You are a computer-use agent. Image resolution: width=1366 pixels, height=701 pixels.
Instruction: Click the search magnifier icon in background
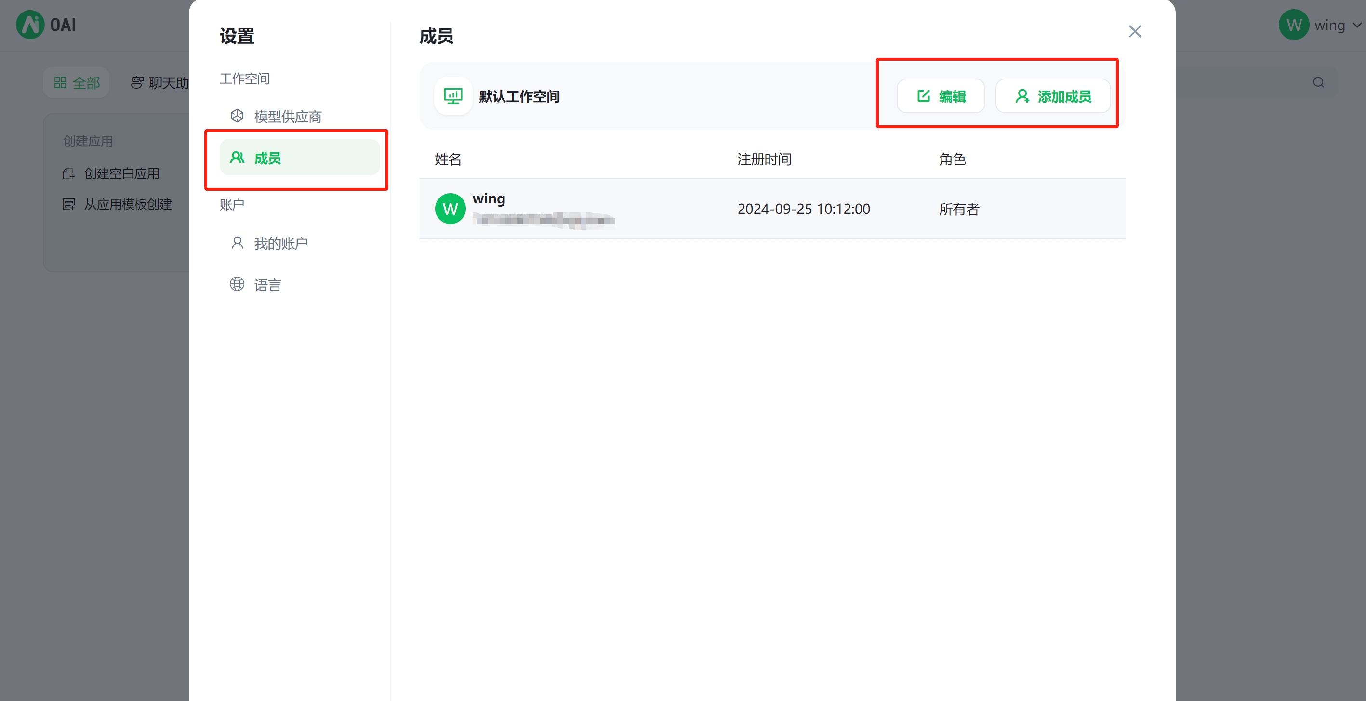(x=1318, y=82)
